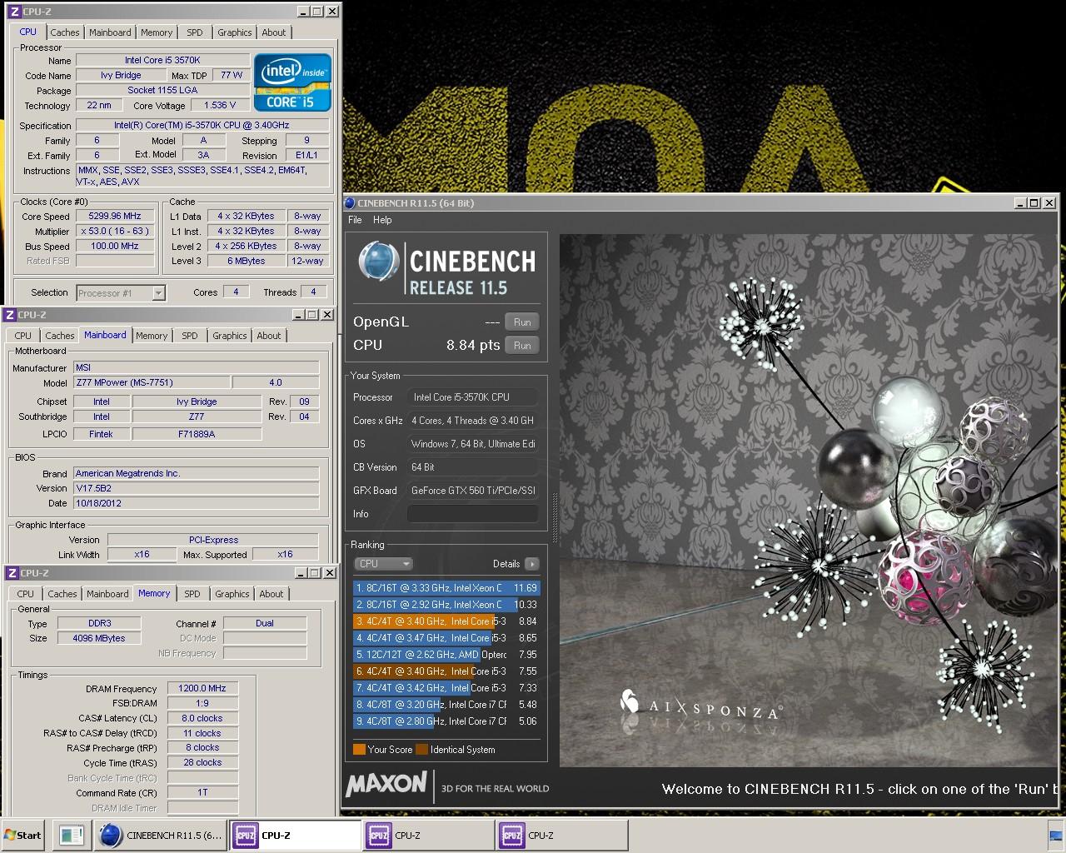Image resolution: width=1066 pixels, height=853 pixels.
Task: Select ranking row 3 with score 8.84
Action: pyautogui.click(x=446, y=621)
